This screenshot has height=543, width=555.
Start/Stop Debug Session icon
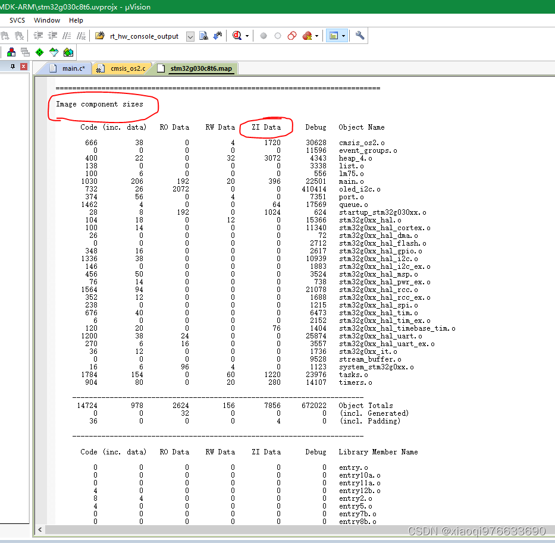tap(237, 36)
